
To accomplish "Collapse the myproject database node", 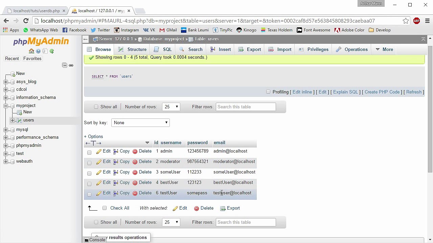I will click(6, 106).
